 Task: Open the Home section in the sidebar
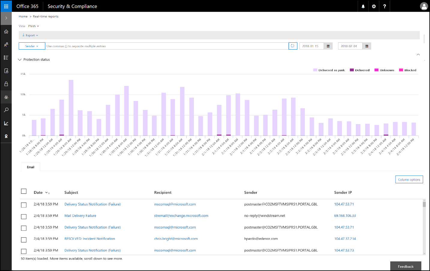tap(6, 31)
